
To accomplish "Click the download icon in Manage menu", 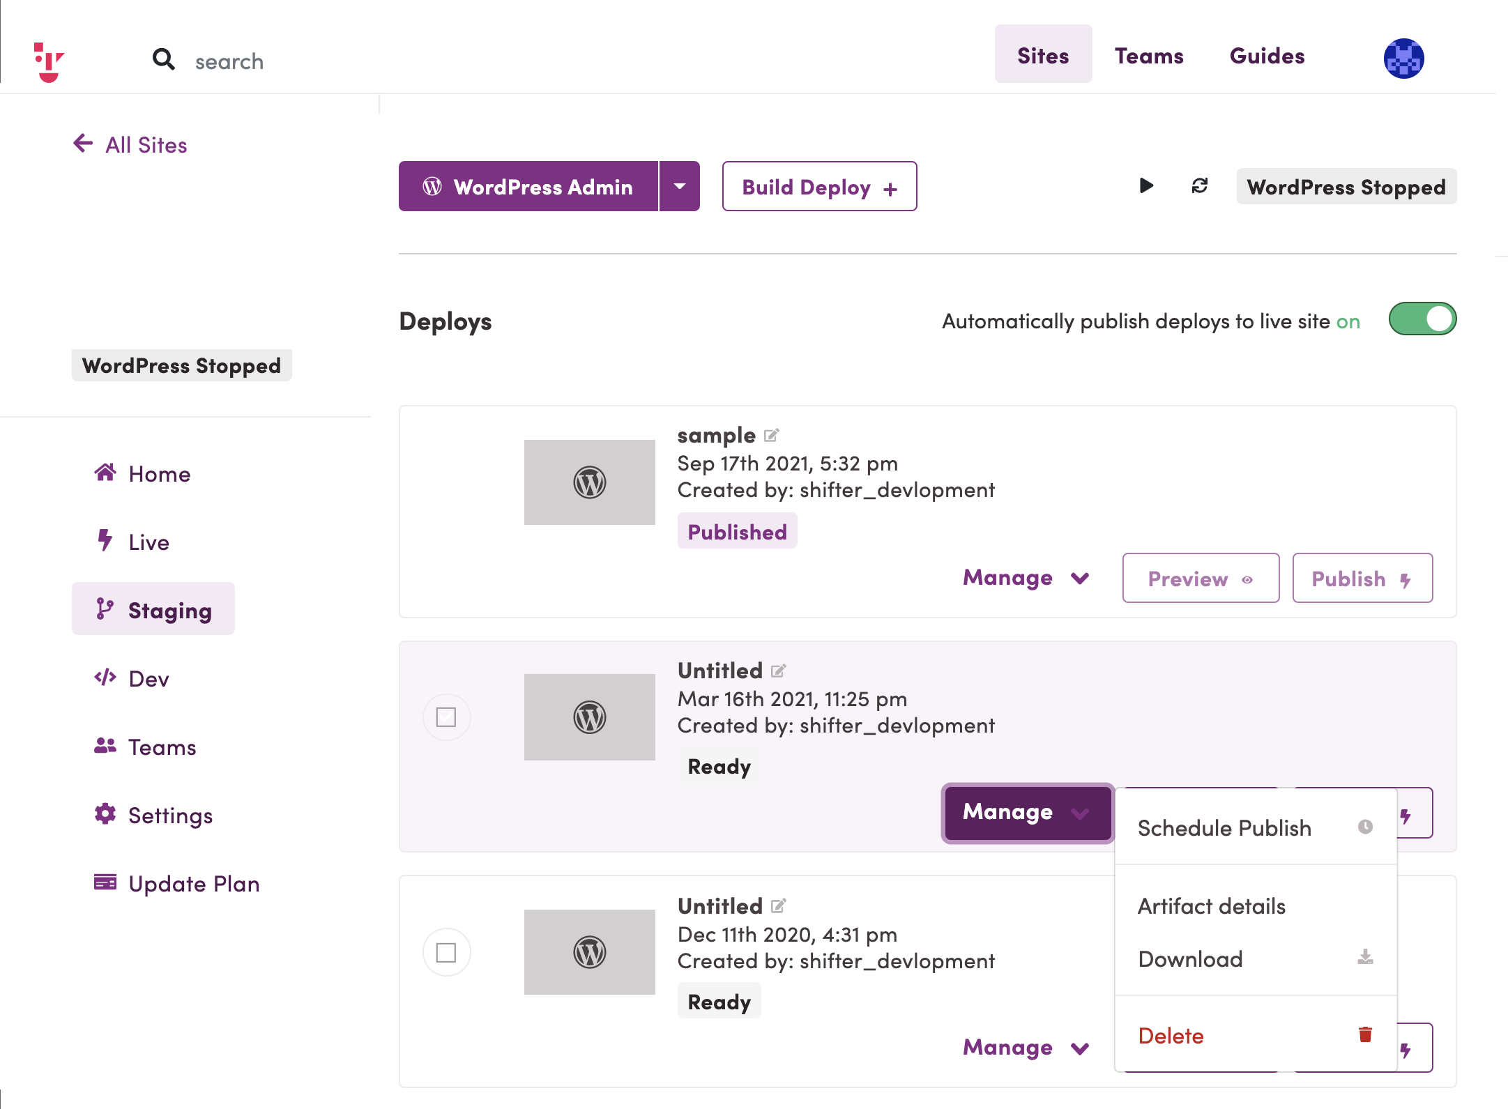I will click(x=1365, y=957).
